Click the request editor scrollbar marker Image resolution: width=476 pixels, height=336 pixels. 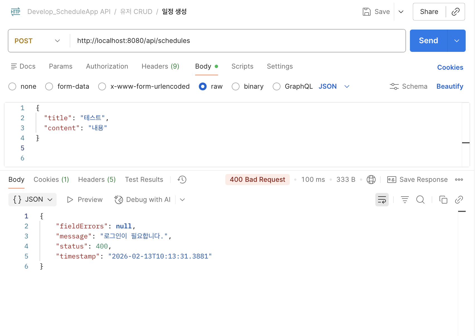click(x=466, y=143)
